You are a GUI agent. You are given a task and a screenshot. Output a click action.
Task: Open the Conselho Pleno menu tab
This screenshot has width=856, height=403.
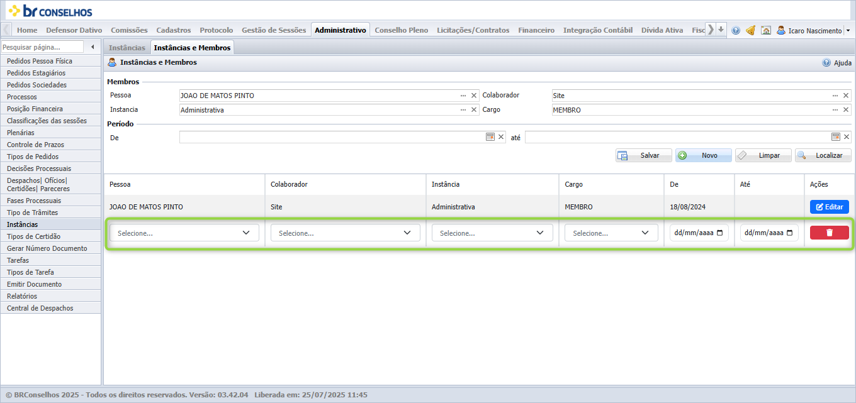tap(402, 30)
